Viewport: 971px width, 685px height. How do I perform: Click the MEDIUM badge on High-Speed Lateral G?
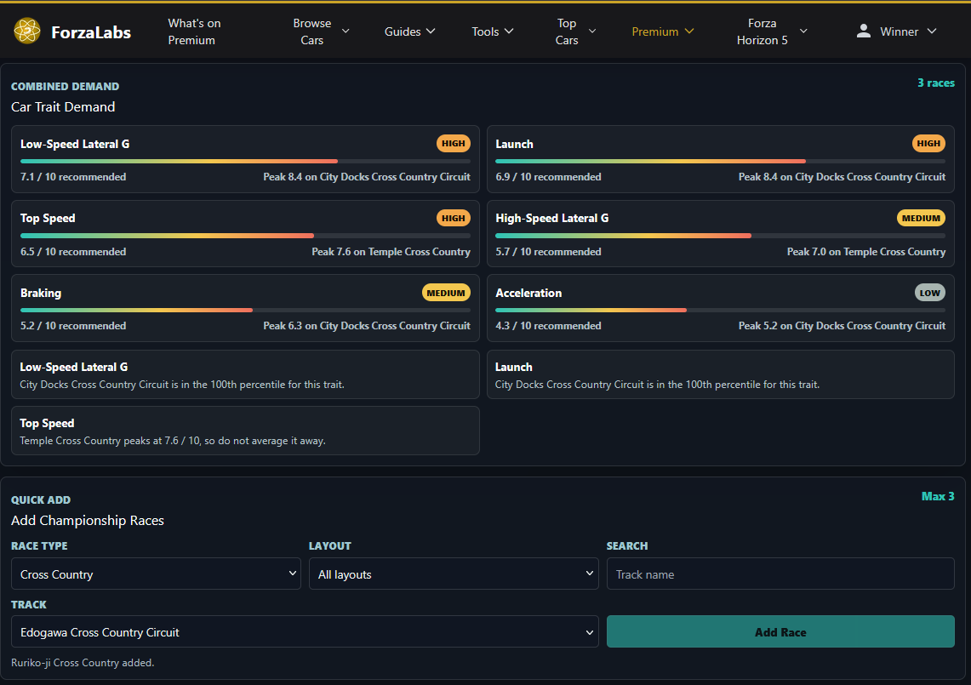click(x=921, y=218)
